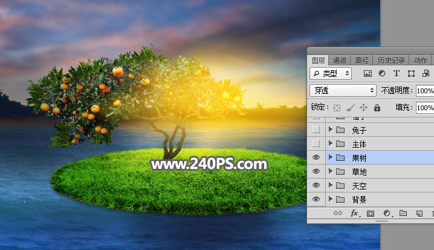The image size is (434, 250).
Task: Add a layer mask using bottom icon
Action: tap(371, 214)
